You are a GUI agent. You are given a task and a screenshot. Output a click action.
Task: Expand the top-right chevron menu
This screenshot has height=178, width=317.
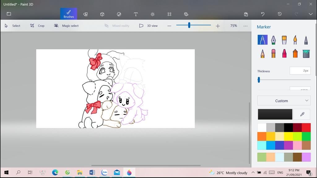click(x=311, y=14)
